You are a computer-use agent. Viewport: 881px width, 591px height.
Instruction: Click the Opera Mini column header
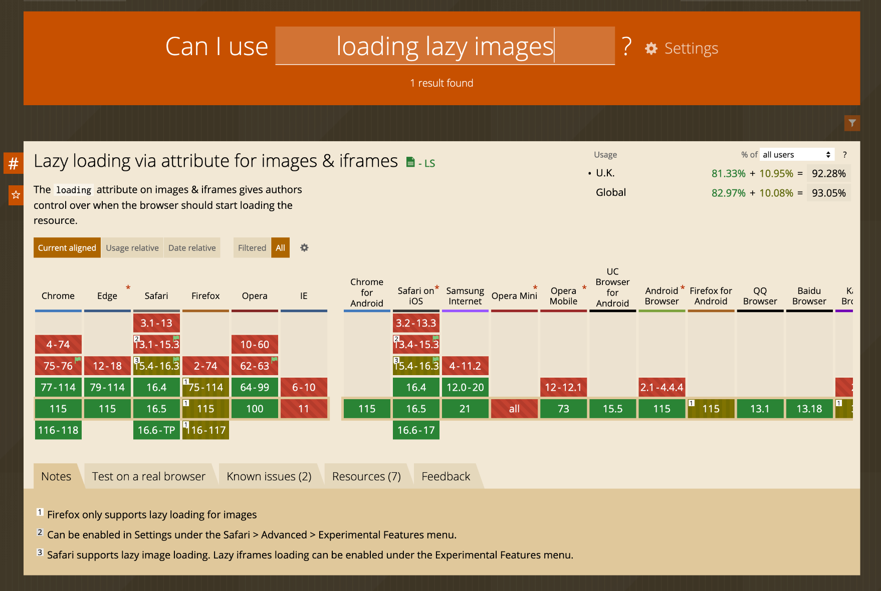[514, 296]
